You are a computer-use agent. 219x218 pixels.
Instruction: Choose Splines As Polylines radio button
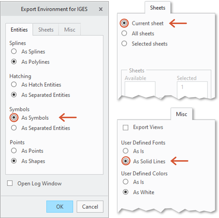tap(14, 62)
